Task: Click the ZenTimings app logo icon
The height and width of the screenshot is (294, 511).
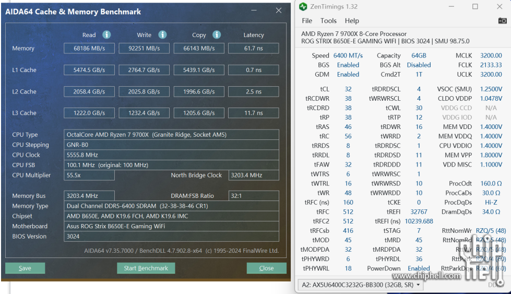Action: [303, 6]
